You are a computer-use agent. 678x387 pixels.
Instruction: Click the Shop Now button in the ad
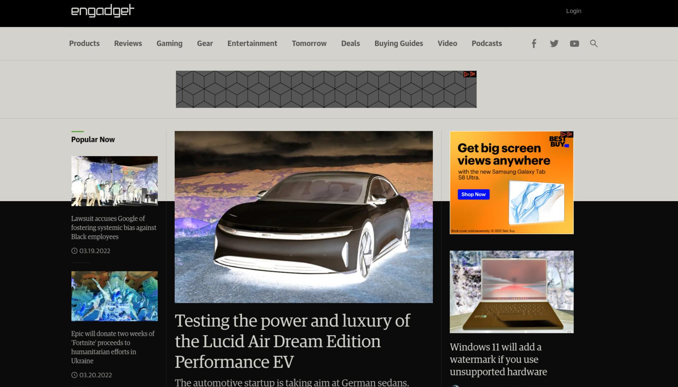pos(474,194)
